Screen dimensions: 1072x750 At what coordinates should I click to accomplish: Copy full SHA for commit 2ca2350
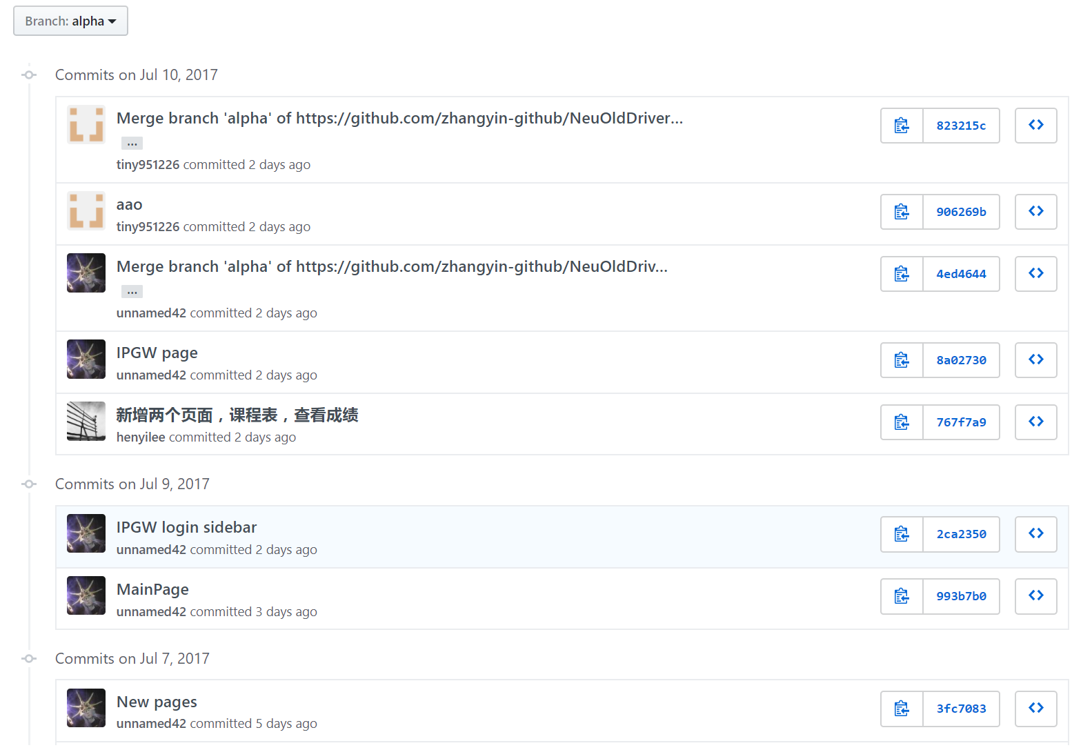(902, 534)
